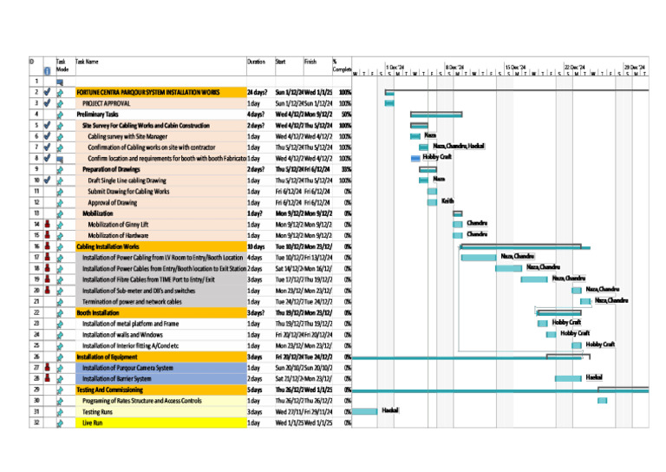Click the Task Name column header

pyautogui.click(x=161, y=66)
